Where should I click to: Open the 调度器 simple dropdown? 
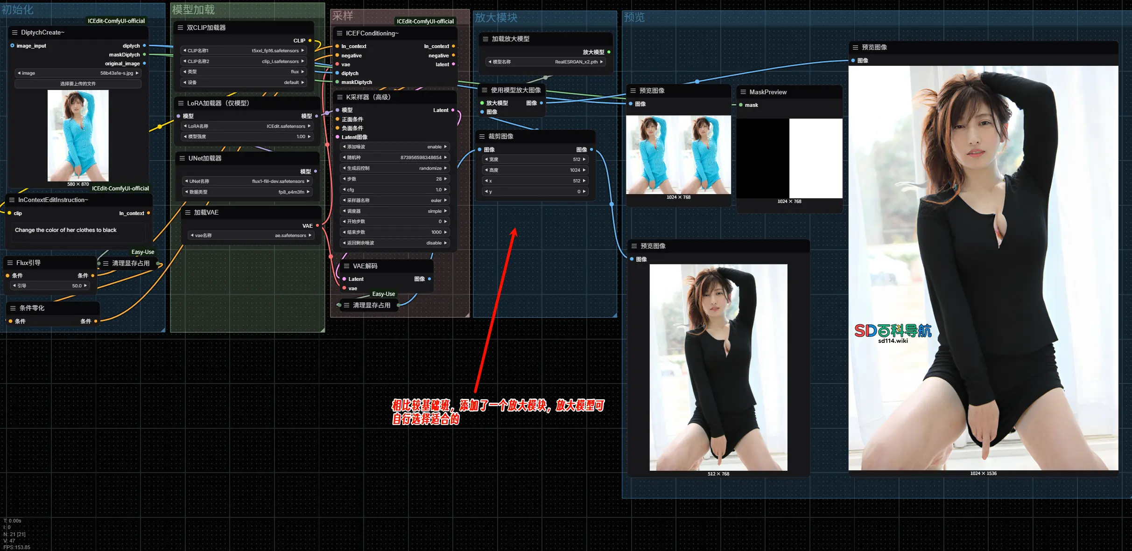(x=395, y=211)
